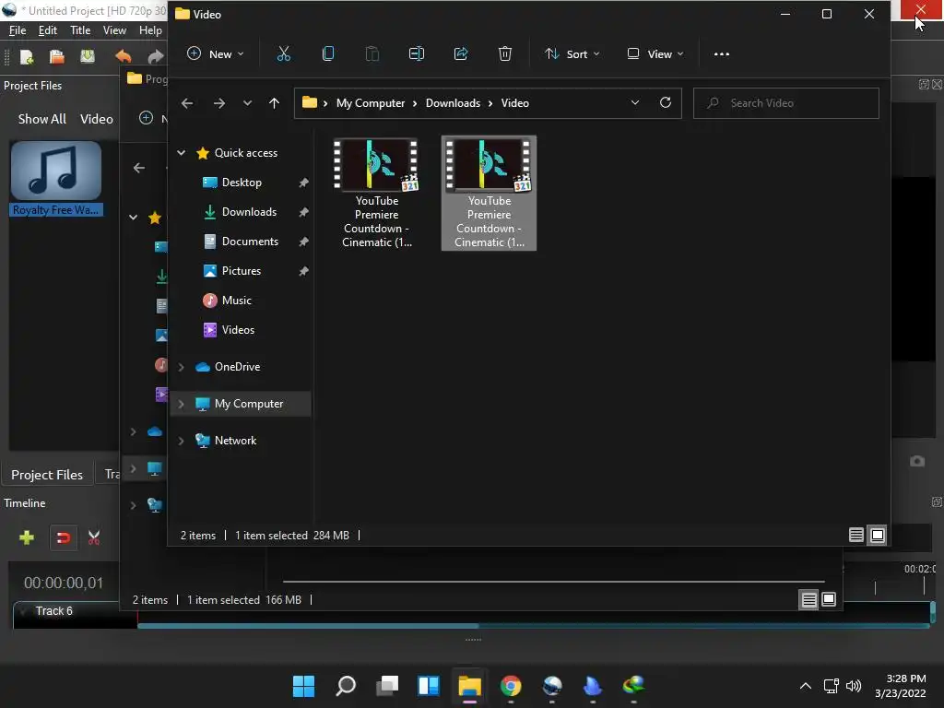Click horizontal scrollbar of back Explorer window

(x=553, y=582)
